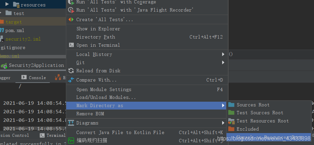Click the Open in Terminal icon

pos(71,45)
